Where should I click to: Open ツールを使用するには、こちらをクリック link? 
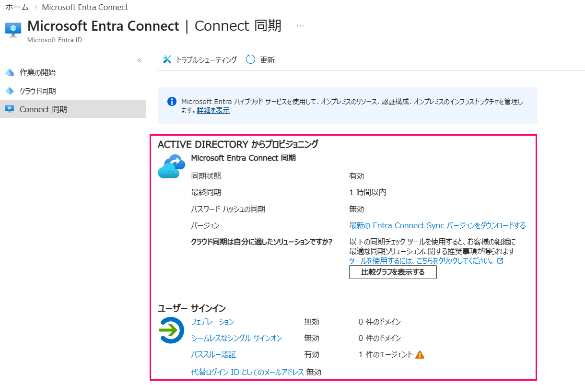click(x=421, y=261)
